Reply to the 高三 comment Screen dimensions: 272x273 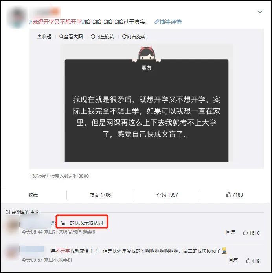230,232
